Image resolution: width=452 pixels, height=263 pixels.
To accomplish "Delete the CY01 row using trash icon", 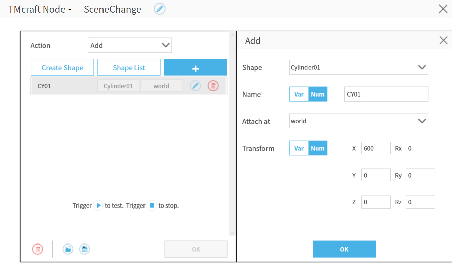I will tap(213, 86).
